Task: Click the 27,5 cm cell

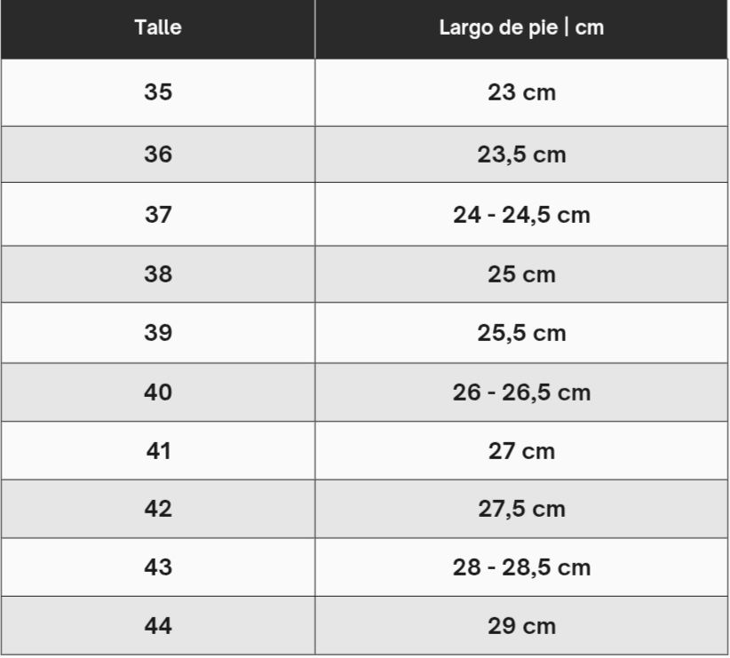Action: (521, 509)
